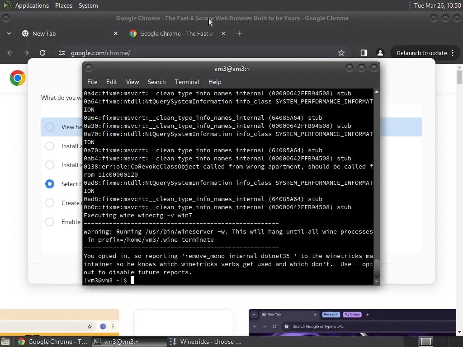Click the workspace switcher in bottom panel
Viewport: 463px width, 347px height.
[426, 342]
